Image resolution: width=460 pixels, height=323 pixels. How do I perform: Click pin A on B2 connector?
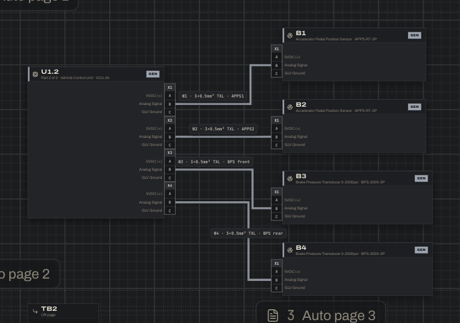tap(277, 129)
